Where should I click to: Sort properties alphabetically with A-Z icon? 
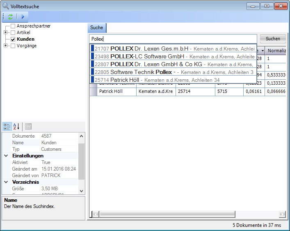pos(16,126)
